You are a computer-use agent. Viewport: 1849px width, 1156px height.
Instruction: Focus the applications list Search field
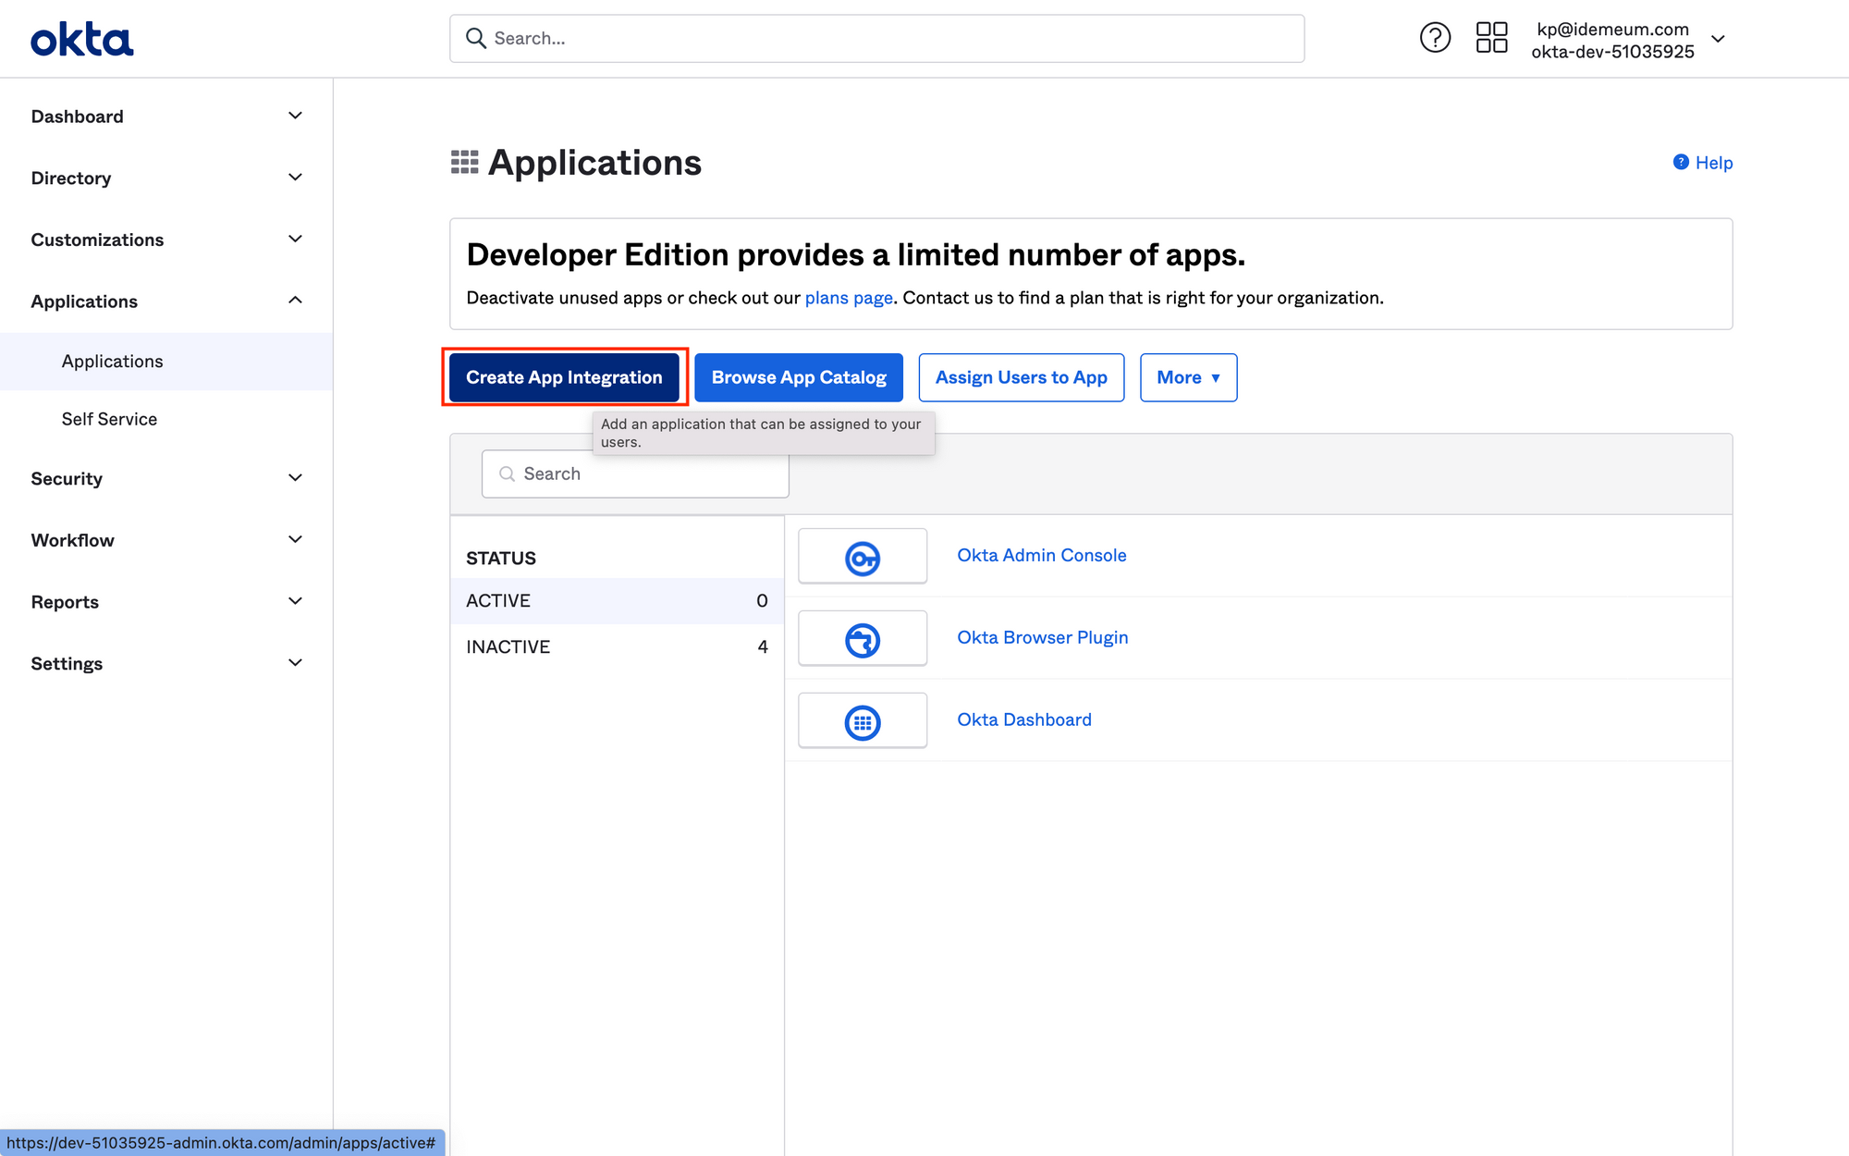[635, 473]
